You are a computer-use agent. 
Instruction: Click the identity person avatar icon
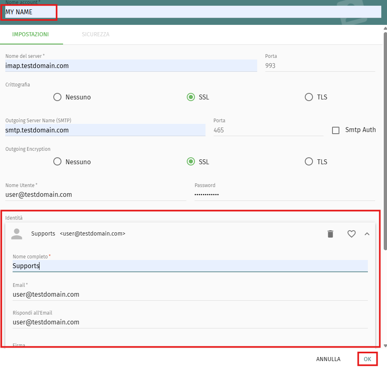17,234
